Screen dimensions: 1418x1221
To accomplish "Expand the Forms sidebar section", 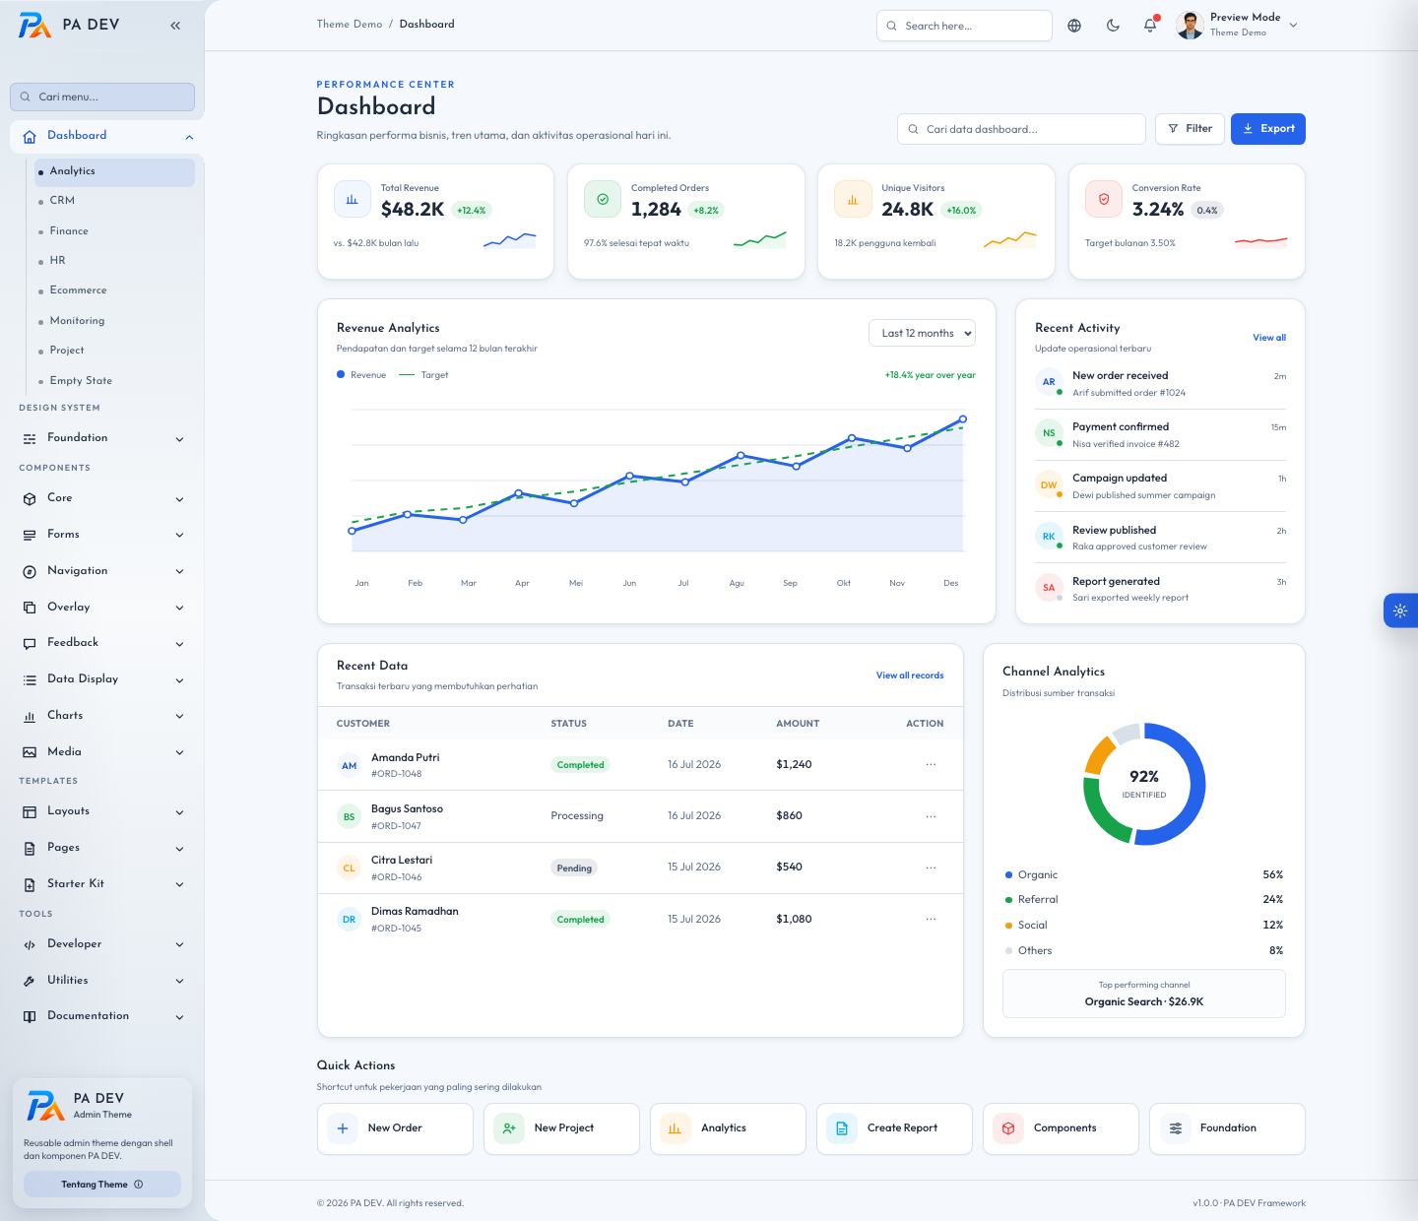I will 102,535.
